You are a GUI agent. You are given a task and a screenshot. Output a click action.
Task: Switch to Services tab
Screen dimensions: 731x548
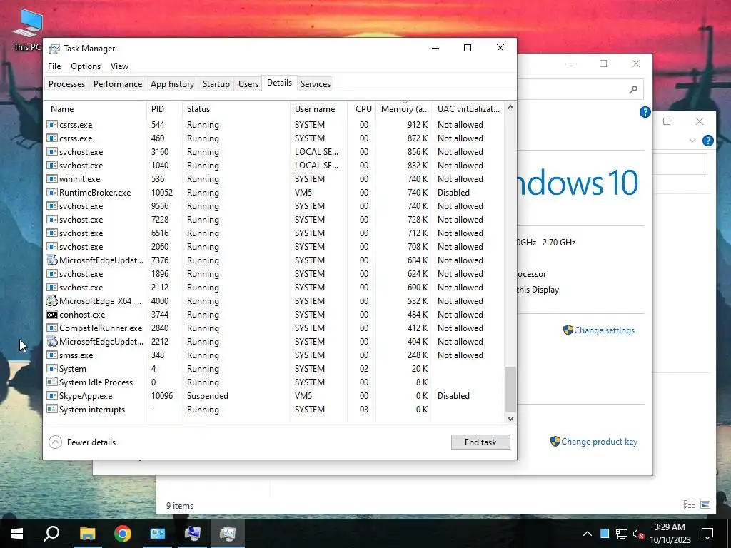[315, 84]
